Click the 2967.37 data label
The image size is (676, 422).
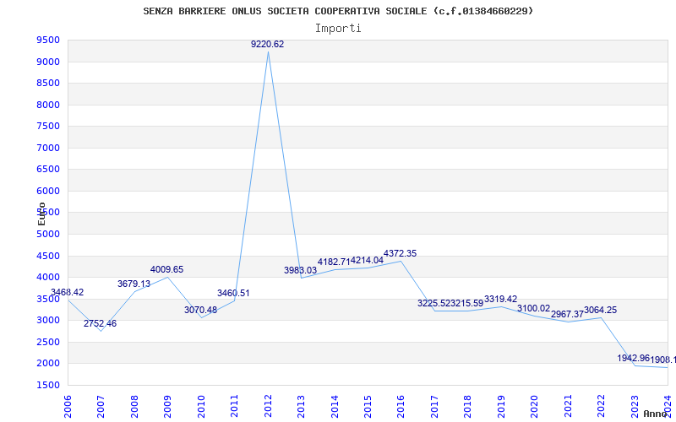pyautogui.click(x=567, y=315)
